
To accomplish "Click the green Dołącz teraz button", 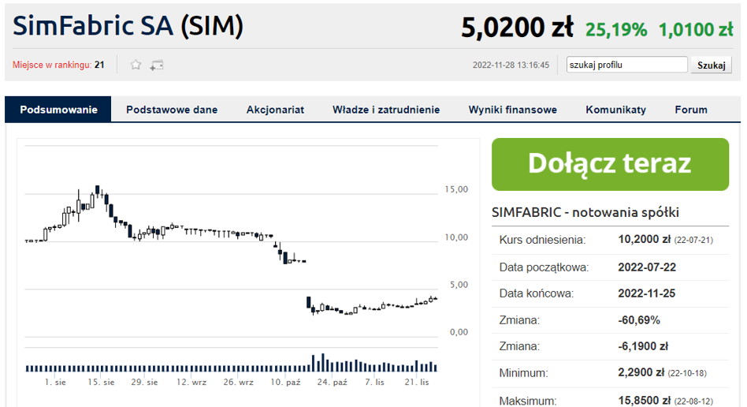I will [610, 164].
